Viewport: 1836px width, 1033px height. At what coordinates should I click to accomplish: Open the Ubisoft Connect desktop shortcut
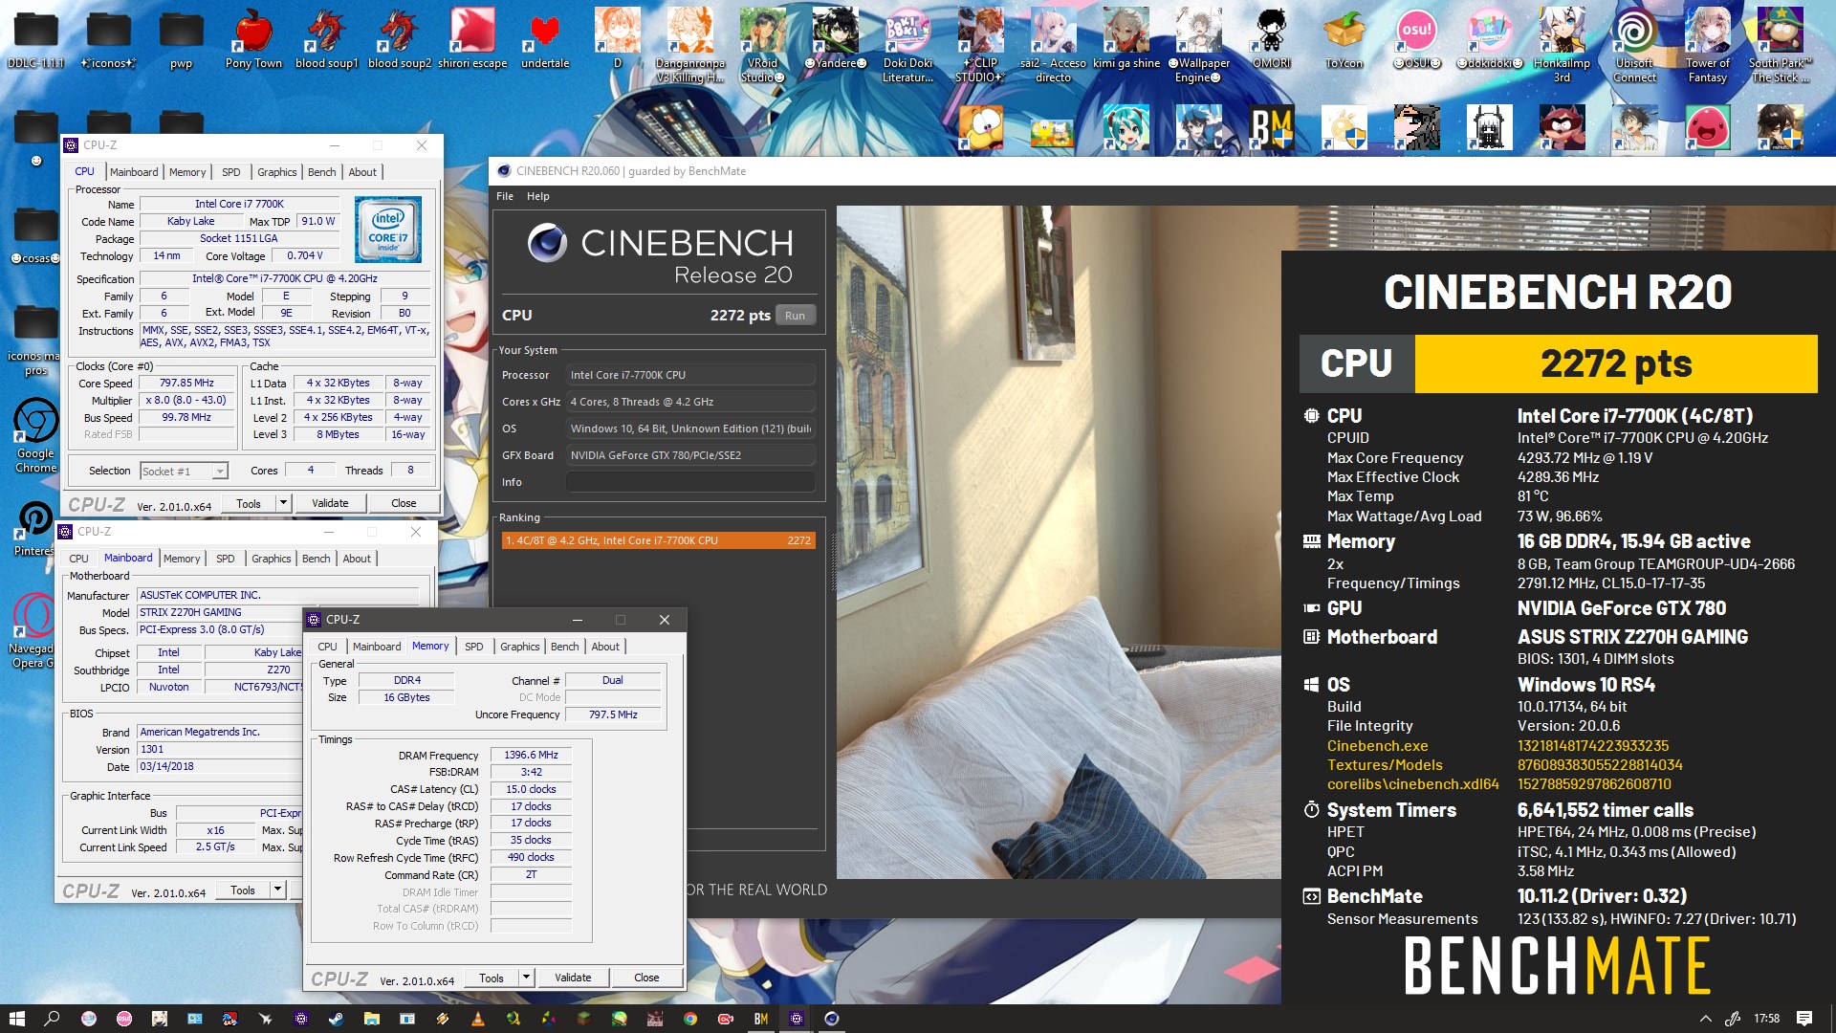[1634, 45]
